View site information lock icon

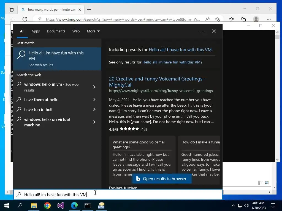40,19
